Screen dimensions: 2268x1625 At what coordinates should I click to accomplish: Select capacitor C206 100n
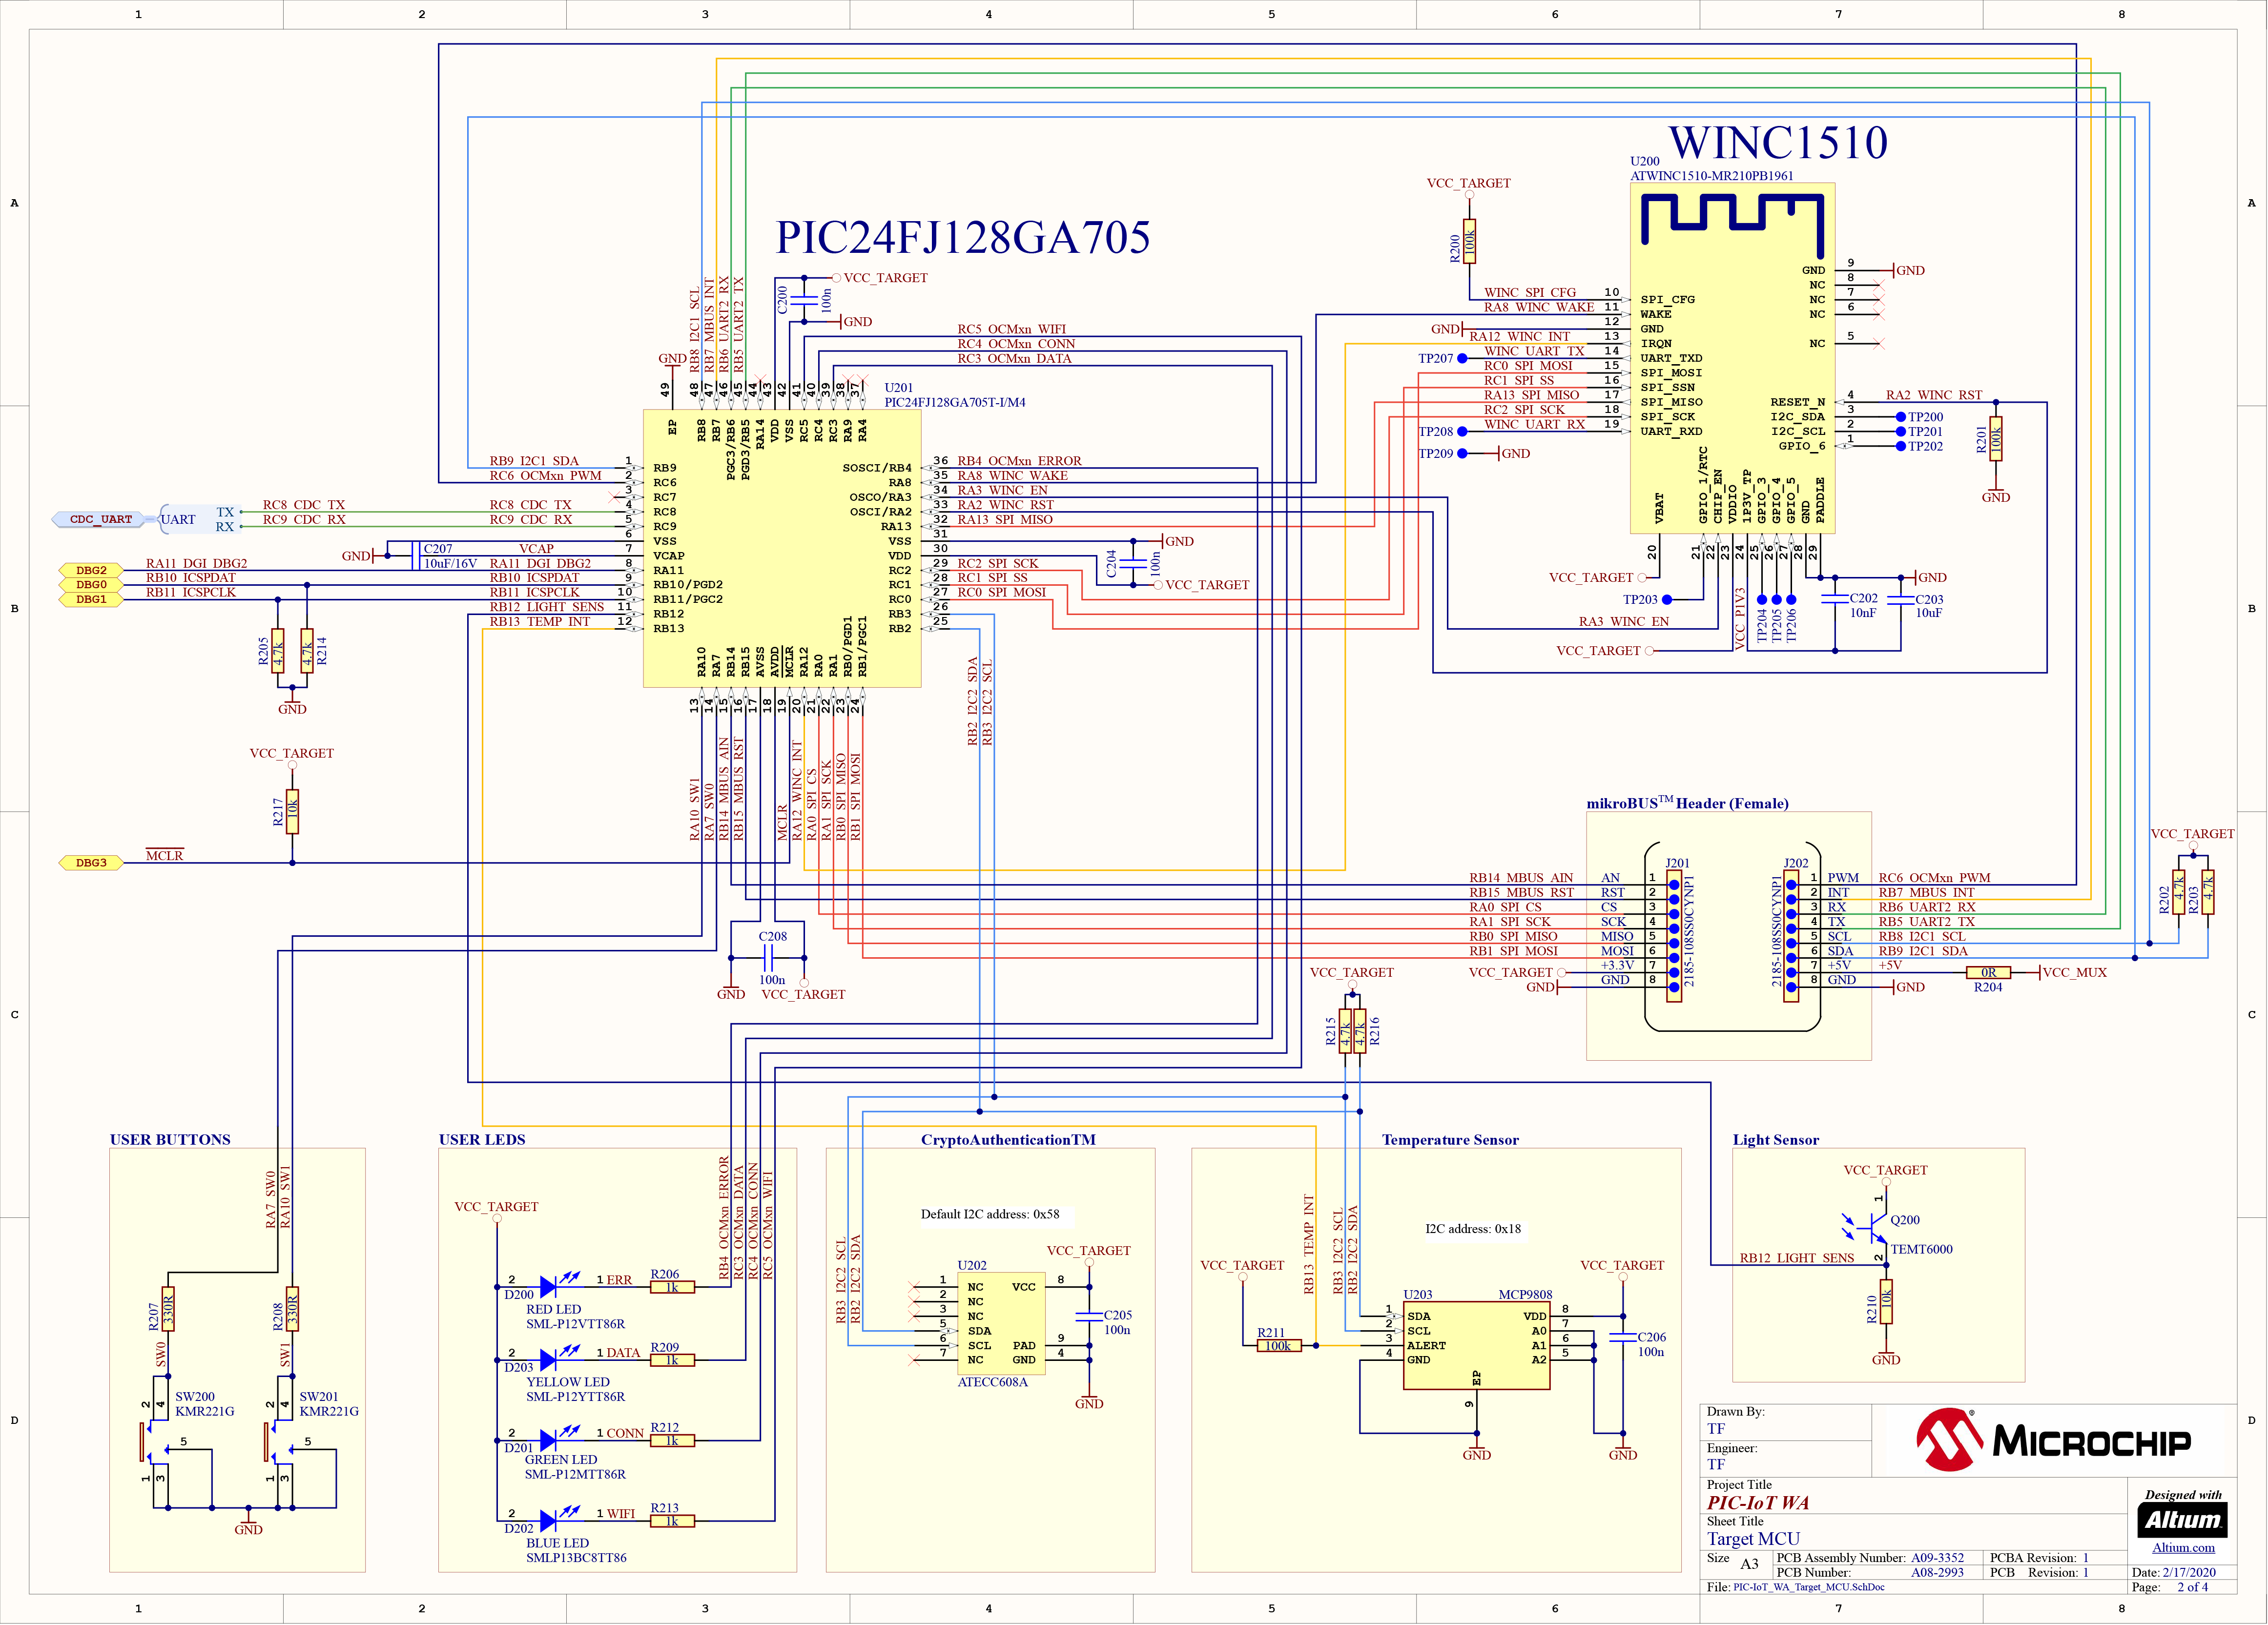click(1623, 1338)
